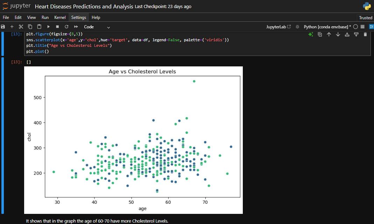Interrupt the kernel with the stop icon
The width and height of the screenshot is (374, 224).
tap(57, 27)
